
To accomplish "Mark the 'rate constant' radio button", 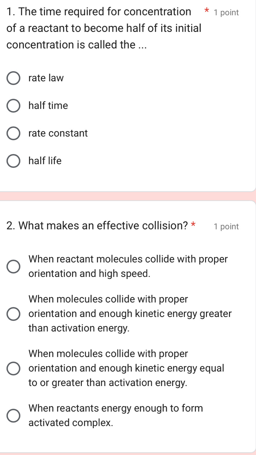I will [13, 134].
